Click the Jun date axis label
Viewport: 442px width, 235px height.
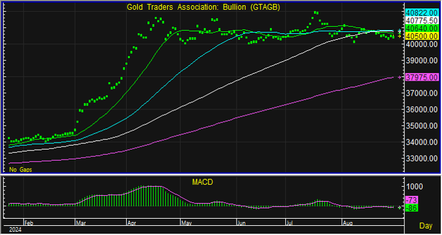(x=241, y=223)
